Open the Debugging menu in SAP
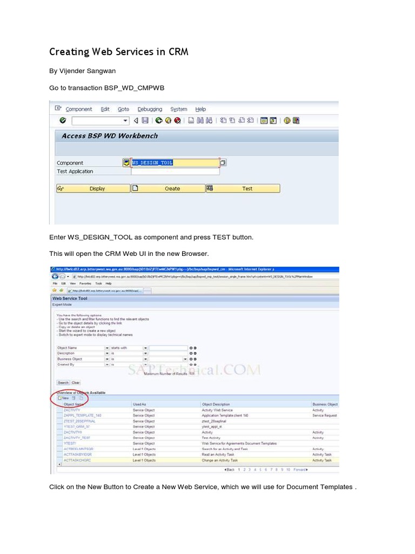 click(150, 109)
